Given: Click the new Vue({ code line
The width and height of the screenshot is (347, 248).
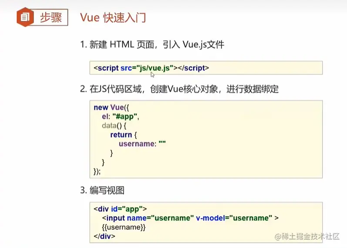Looking at the screenshot, I should pos(111,108).
